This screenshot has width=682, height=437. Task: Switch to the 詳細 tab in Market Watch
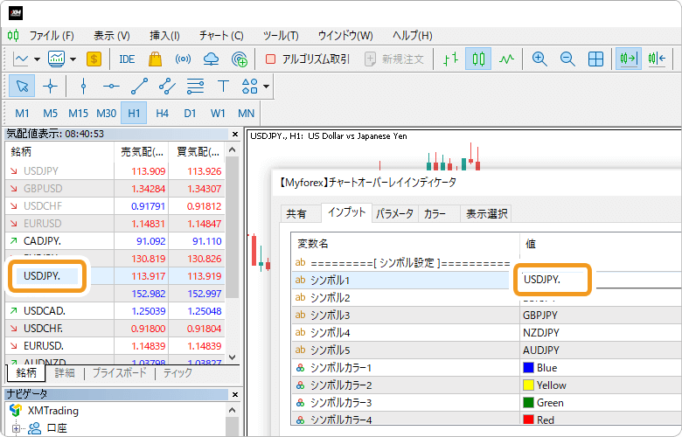65,372
